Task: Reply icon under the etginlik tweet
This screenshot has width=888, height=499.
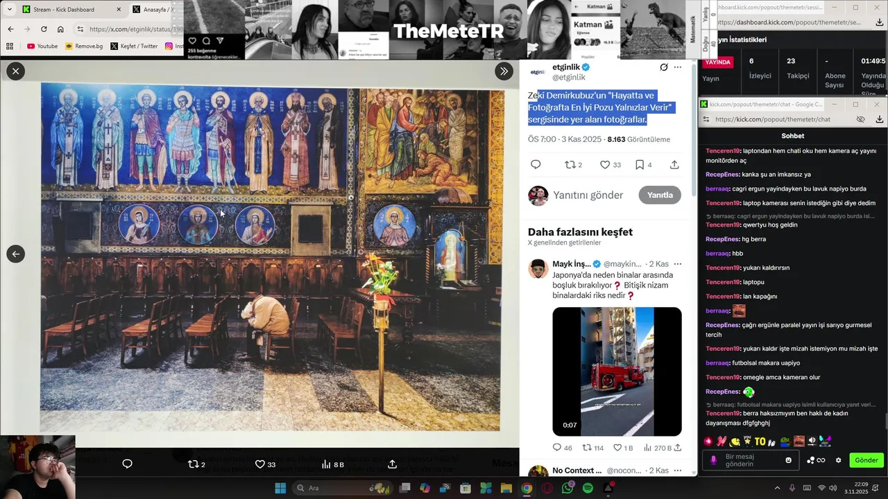Action: [536, 164]
